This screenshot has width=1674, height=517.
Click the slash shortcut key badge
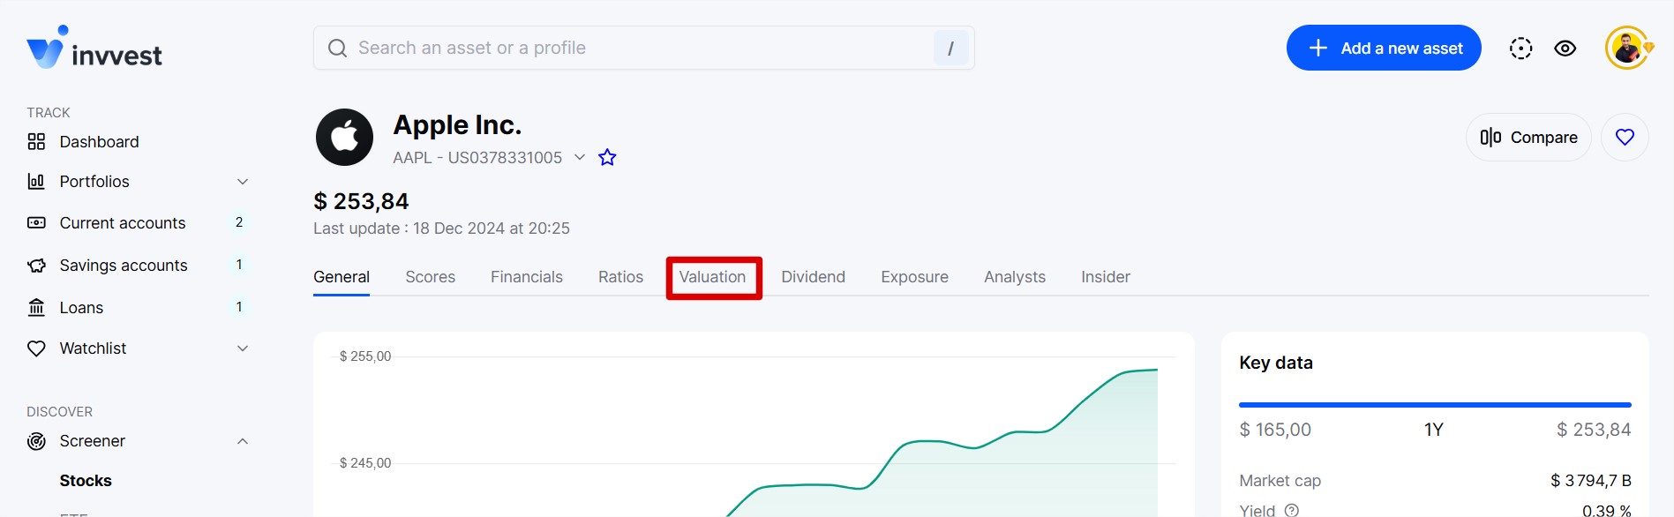(x=950, y=48)
